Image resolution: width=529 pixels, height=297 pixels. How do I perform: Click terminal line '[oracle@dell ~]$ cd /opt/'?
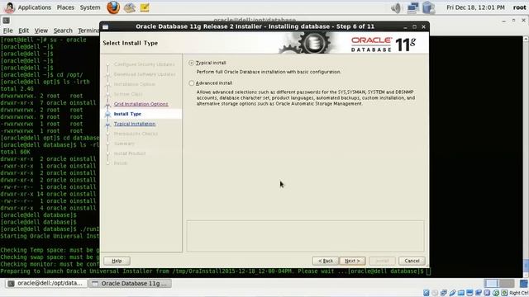[x=41, y=75]
